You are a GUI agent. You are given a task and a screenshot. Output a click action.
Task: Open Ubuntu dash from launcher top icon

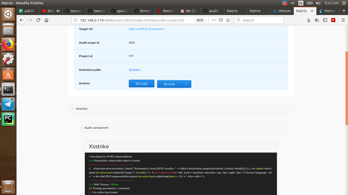8,14
